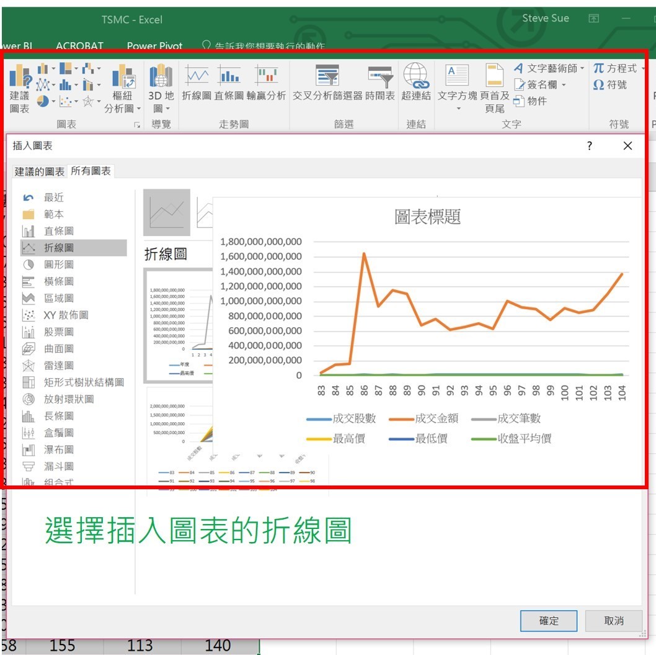Insert an Object (物件)
656x655 pixels.
click(530, 101)
